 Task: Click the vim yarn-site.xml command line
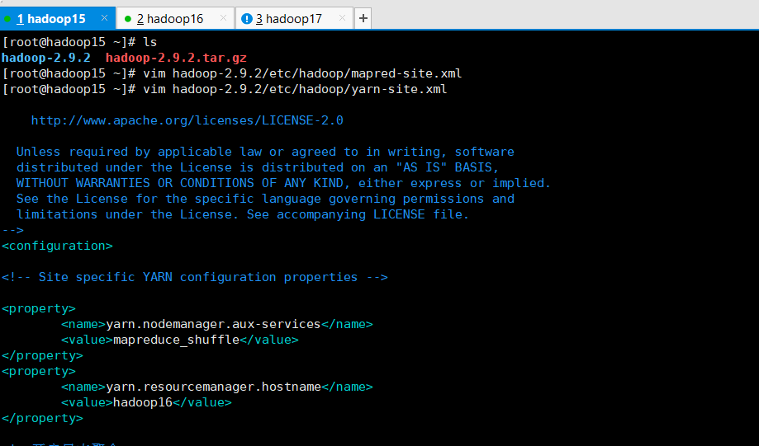click(225, 89)
